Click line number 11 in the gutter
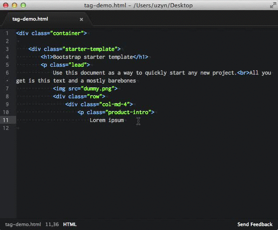Screen dimensions: 278x230 pos(6,120)
